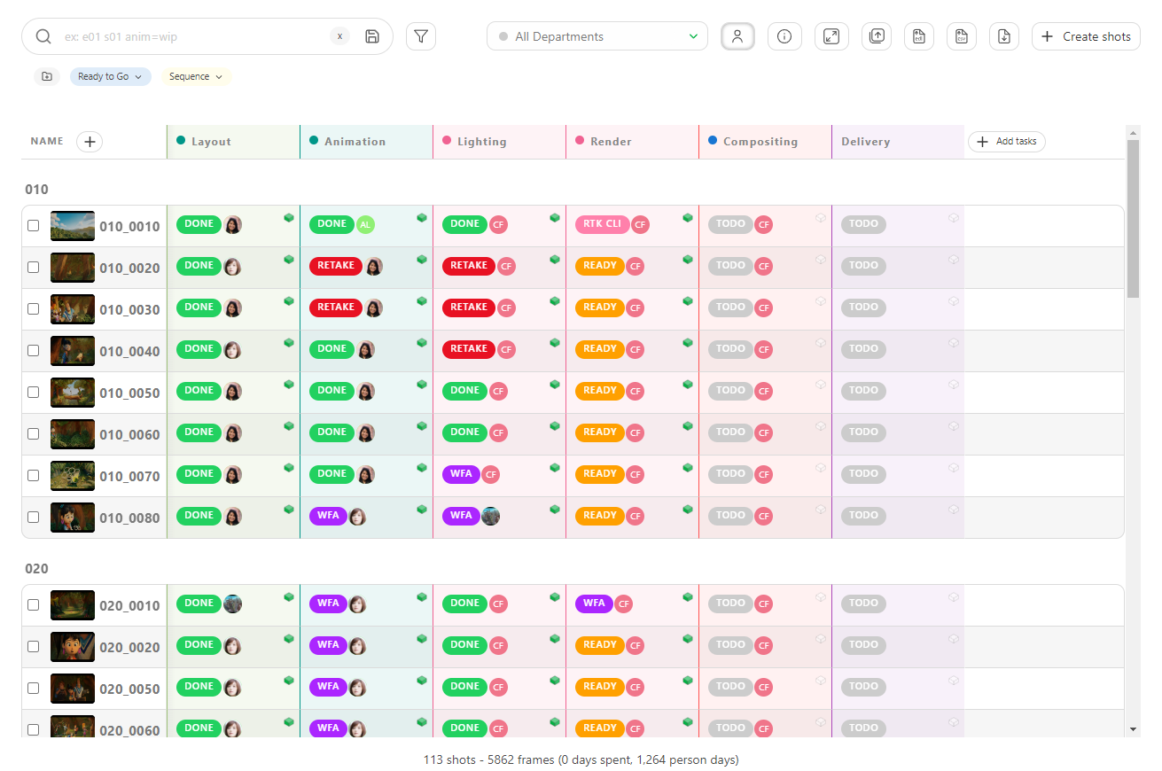Check the box for shot 010_0010
1162x771 pixels.
coord(34,225)
